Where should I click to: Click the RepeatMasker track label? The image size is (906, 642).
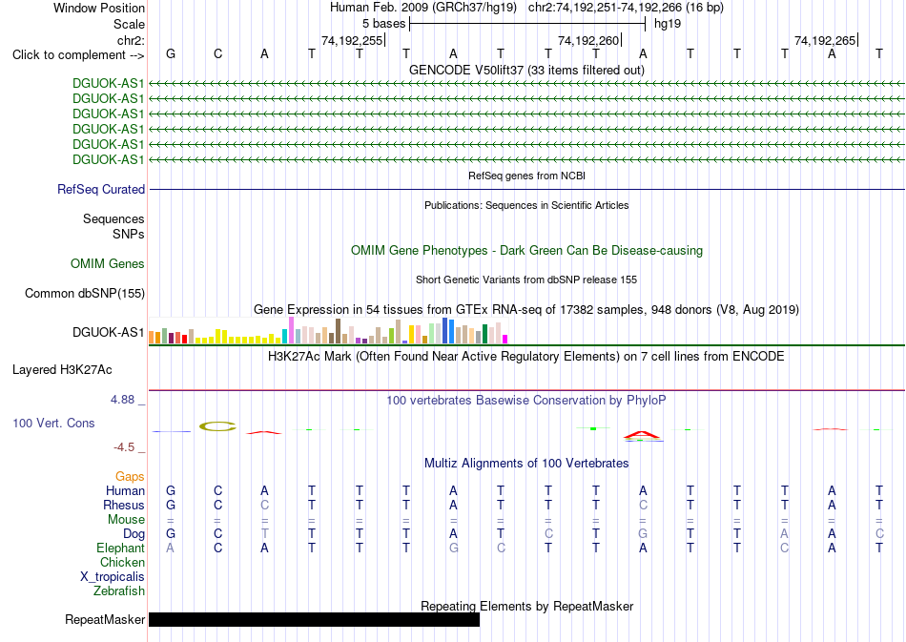coord(105,619)
